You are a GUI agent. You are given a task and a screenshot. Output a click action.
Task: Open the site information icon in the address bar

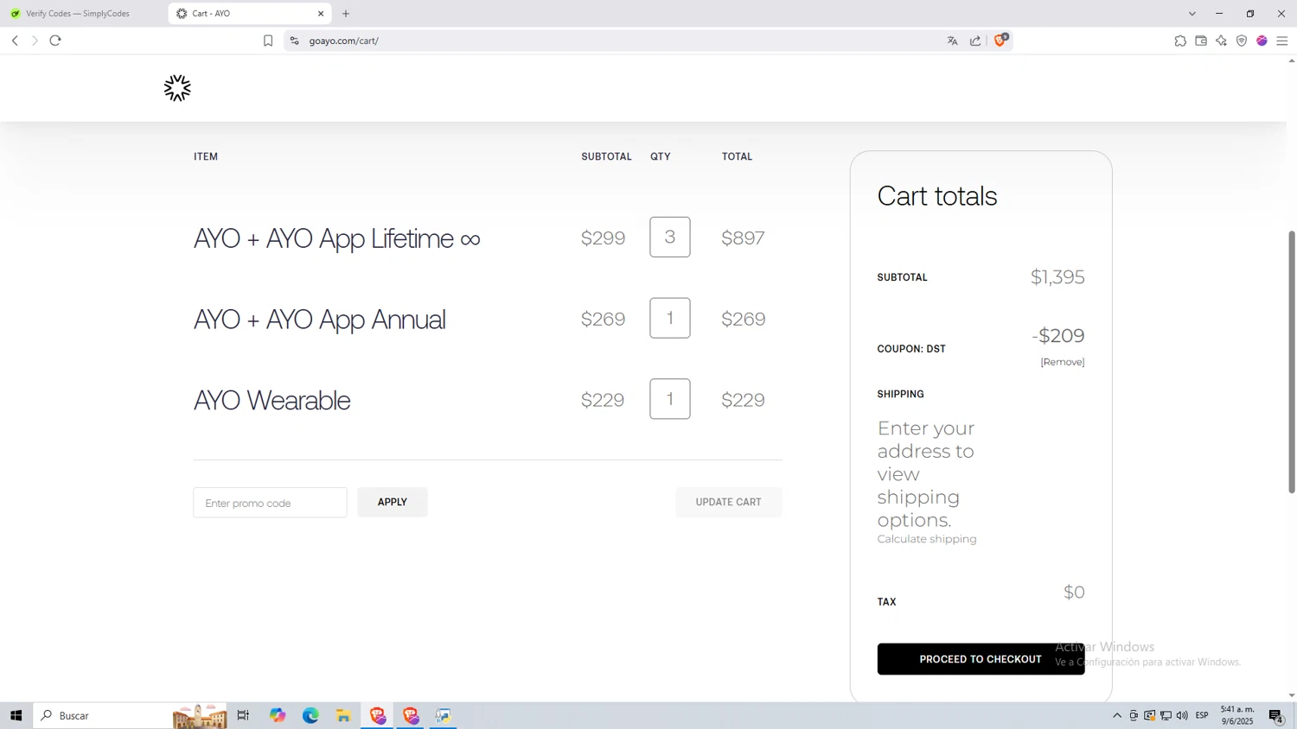(x=294, y=41)
